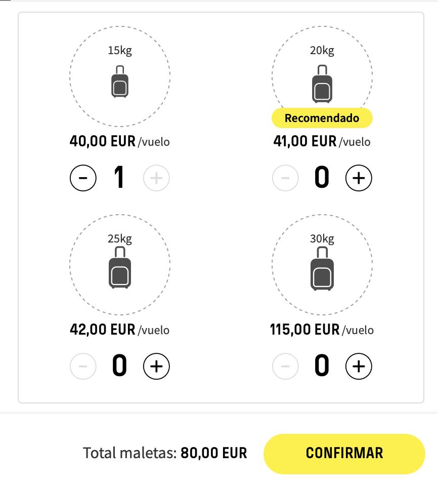The width and height of the screenshot is (438, 487).
Task: Click the yellow Recomendado badge
Action: click(322, 118)
